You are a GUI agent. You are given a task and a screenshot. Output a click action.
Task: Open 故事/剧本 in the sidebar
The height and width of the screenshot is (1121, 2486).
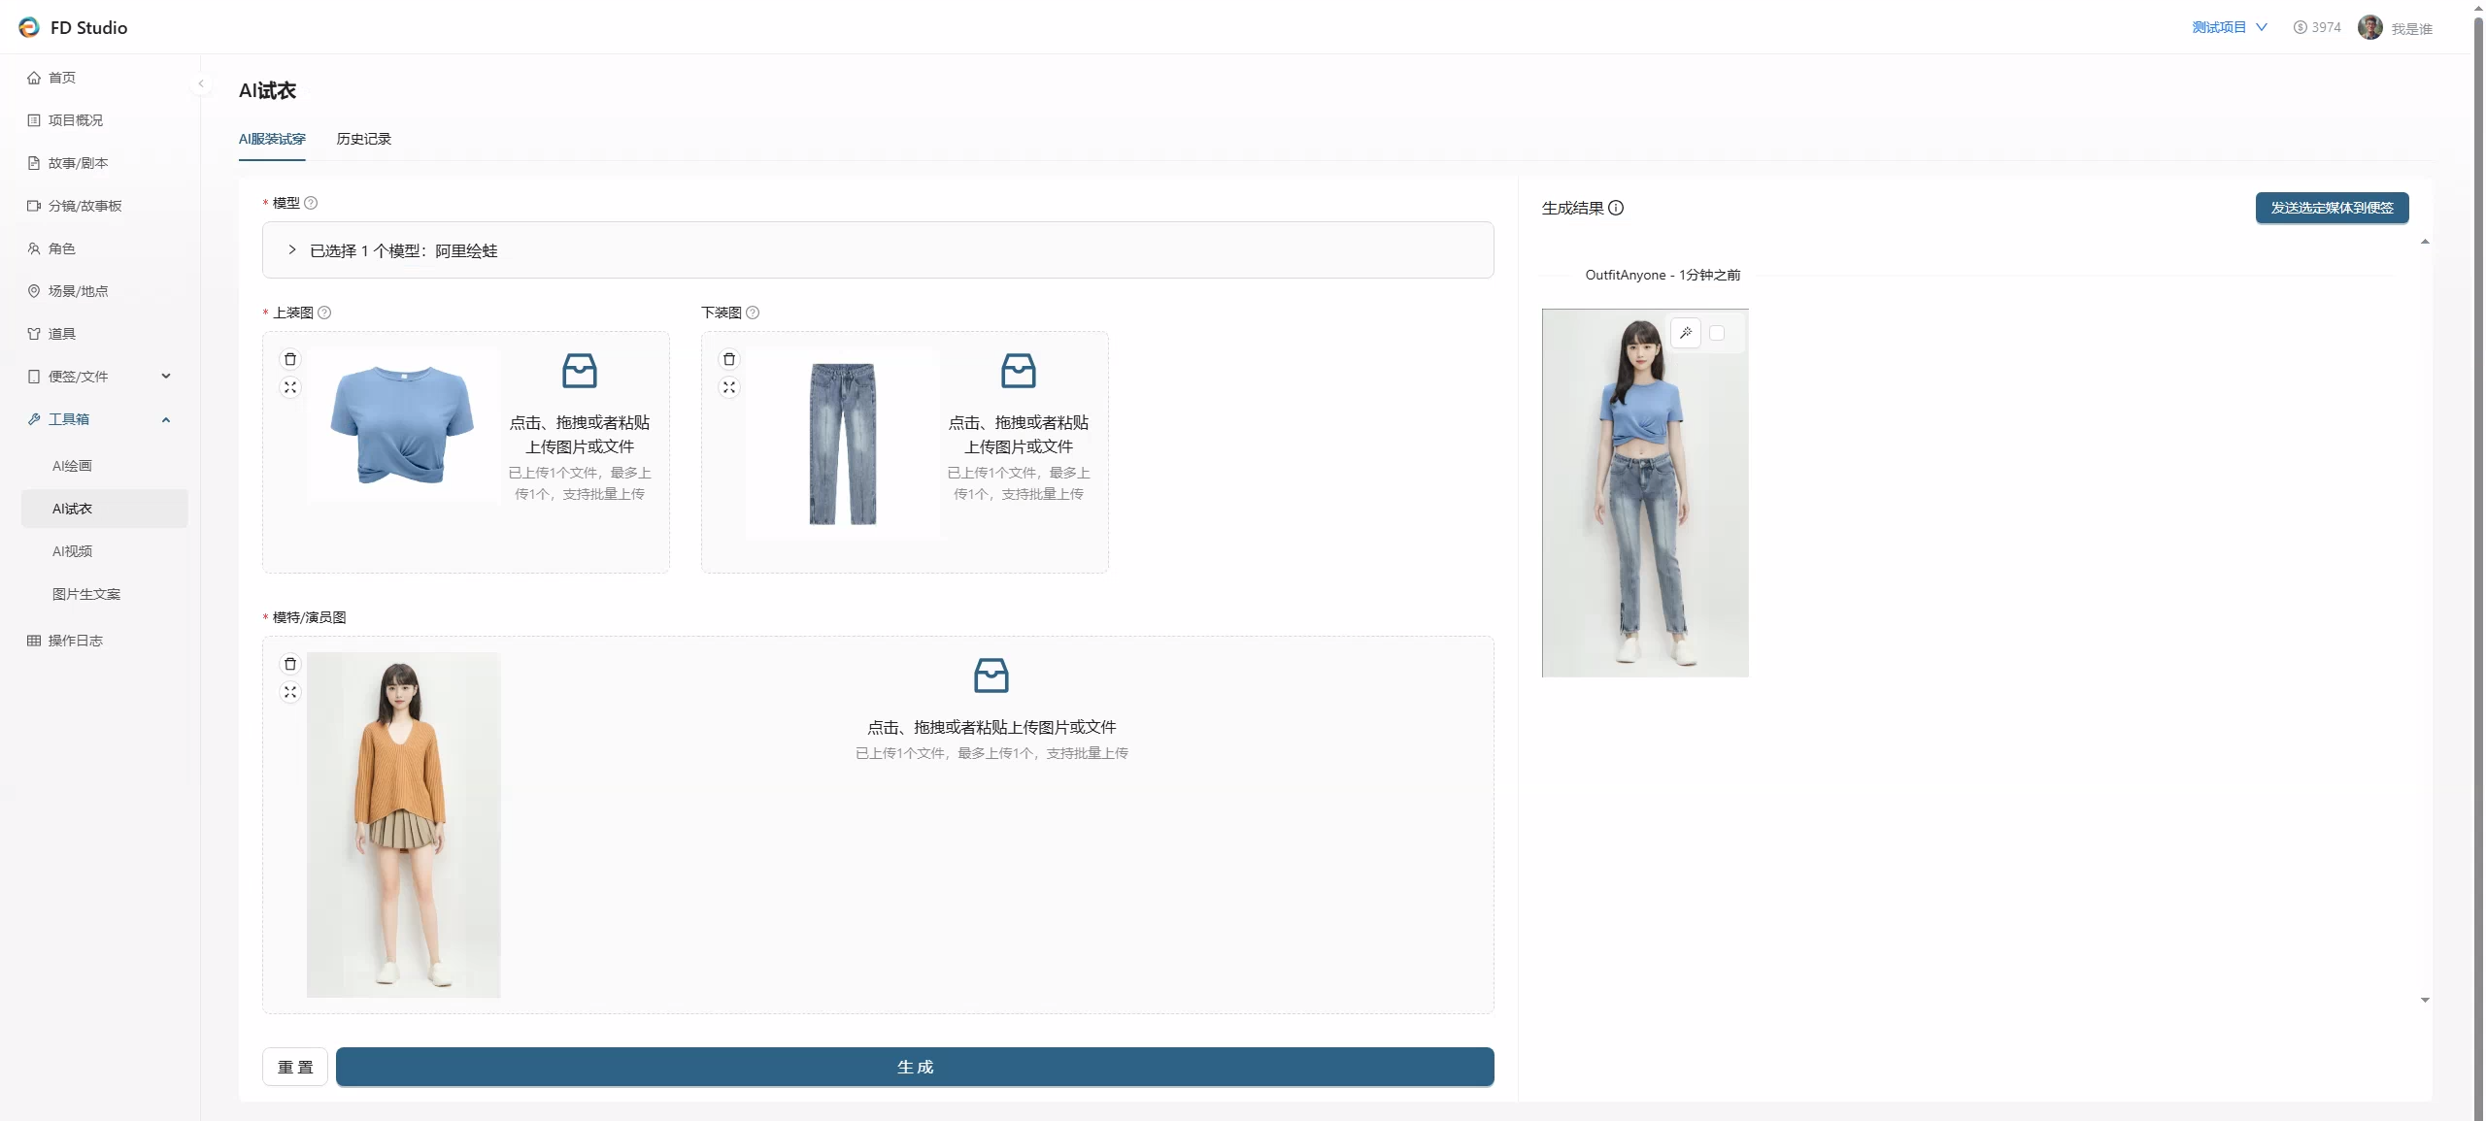tap(104, 163)
